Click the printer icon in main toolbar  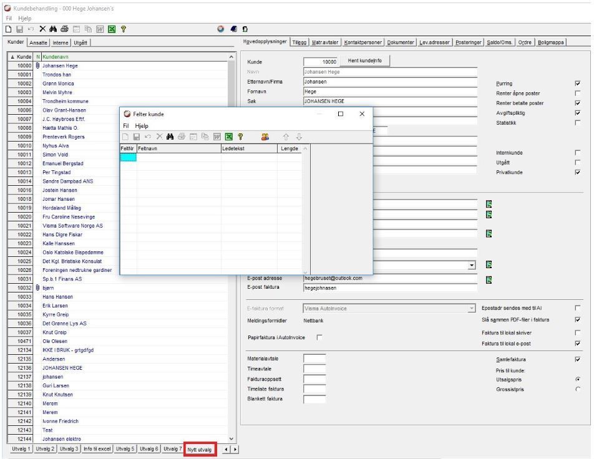tap(64, 29)
